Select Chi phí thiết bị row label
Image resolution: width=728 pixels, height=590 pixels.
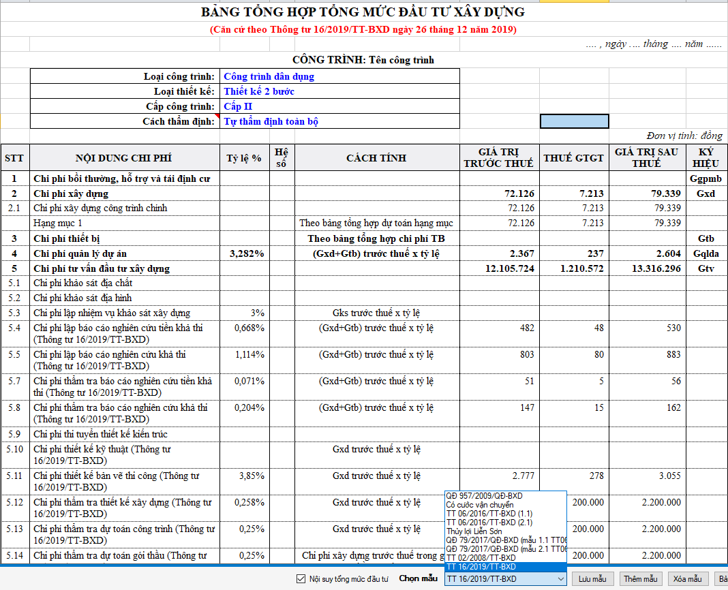125,238
